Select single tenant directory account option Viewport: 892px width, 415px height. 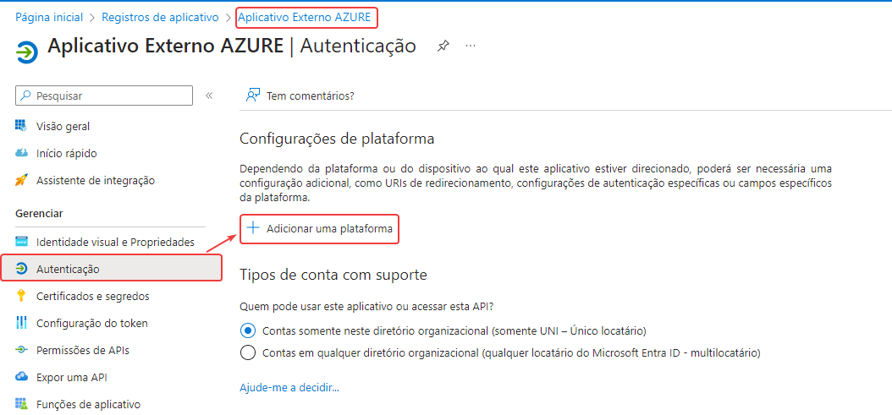248,330
